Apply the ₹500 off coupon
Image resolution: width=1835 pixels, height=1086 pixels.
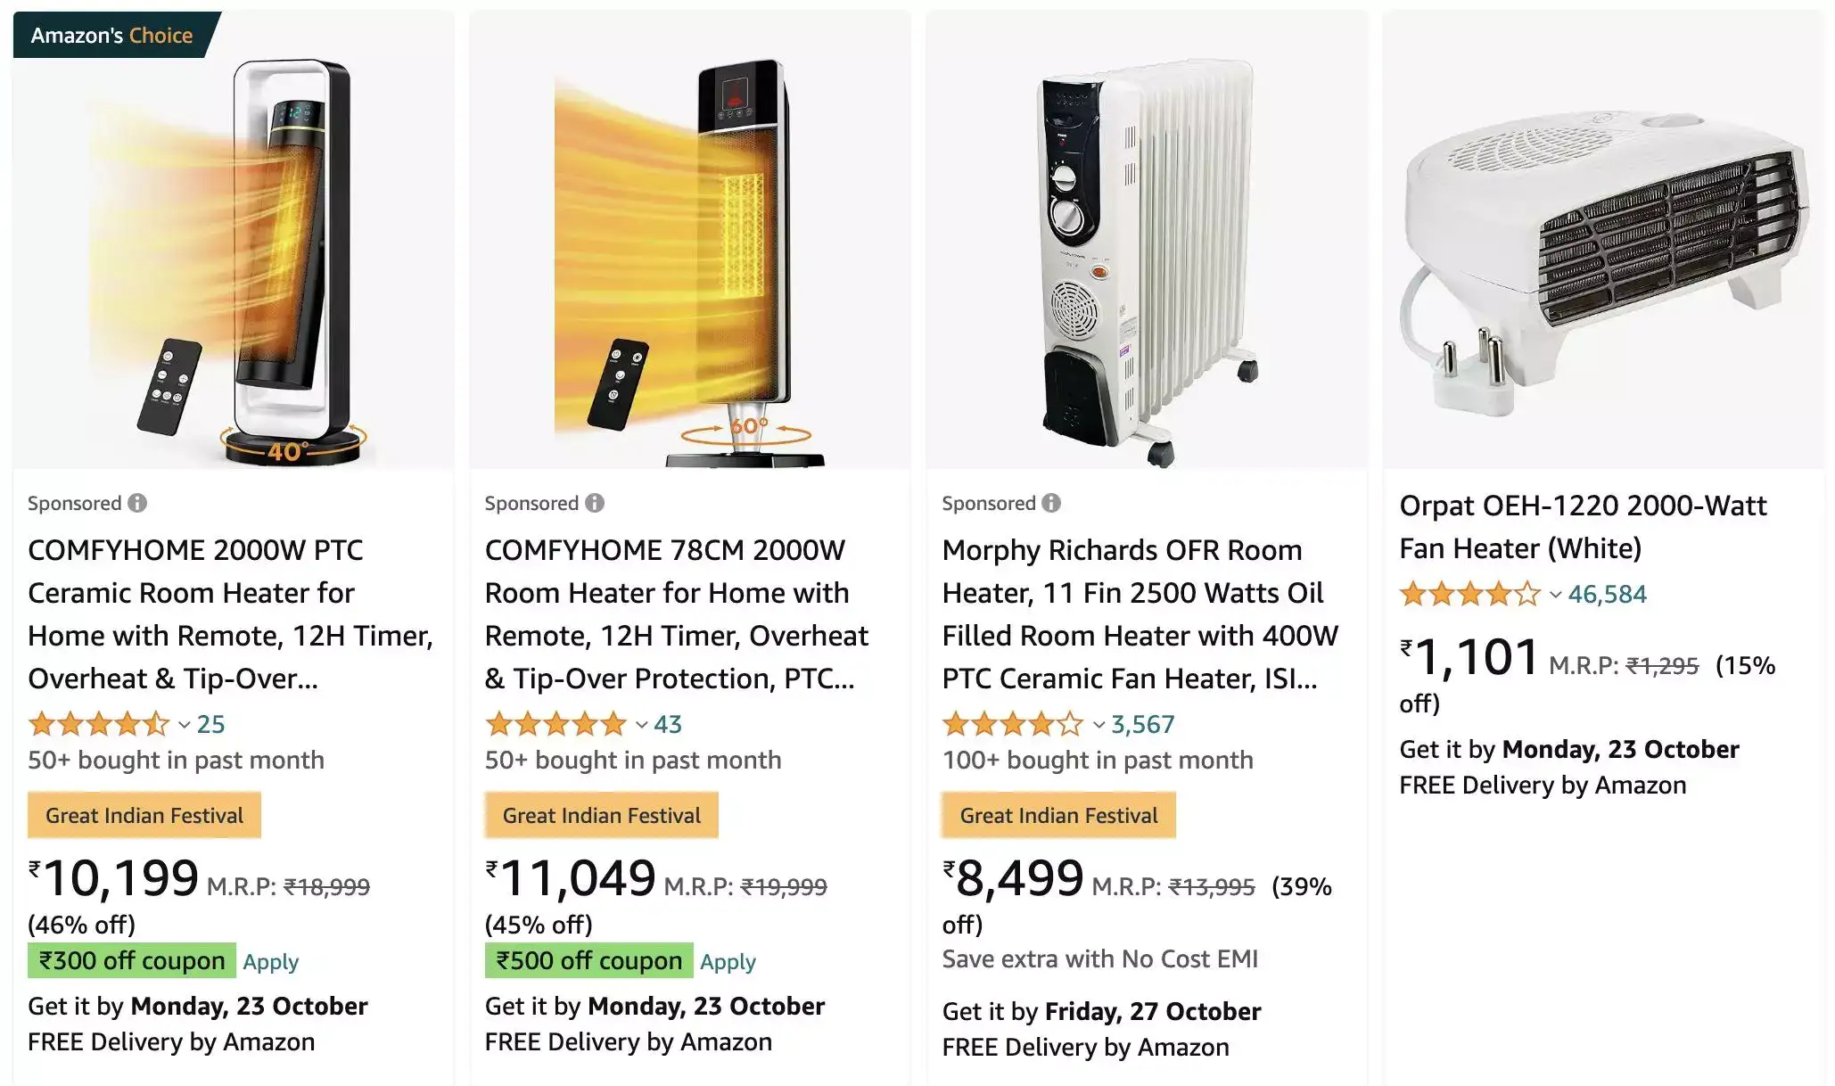click(728, 961)
